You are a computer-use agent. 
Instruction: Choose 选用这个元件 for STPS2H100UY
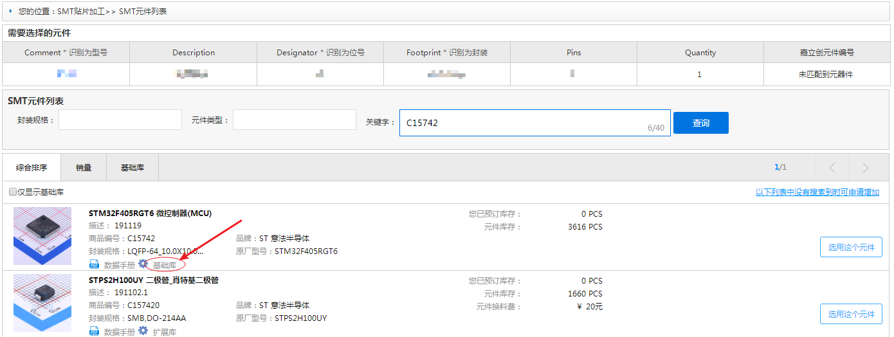(851, 314)
